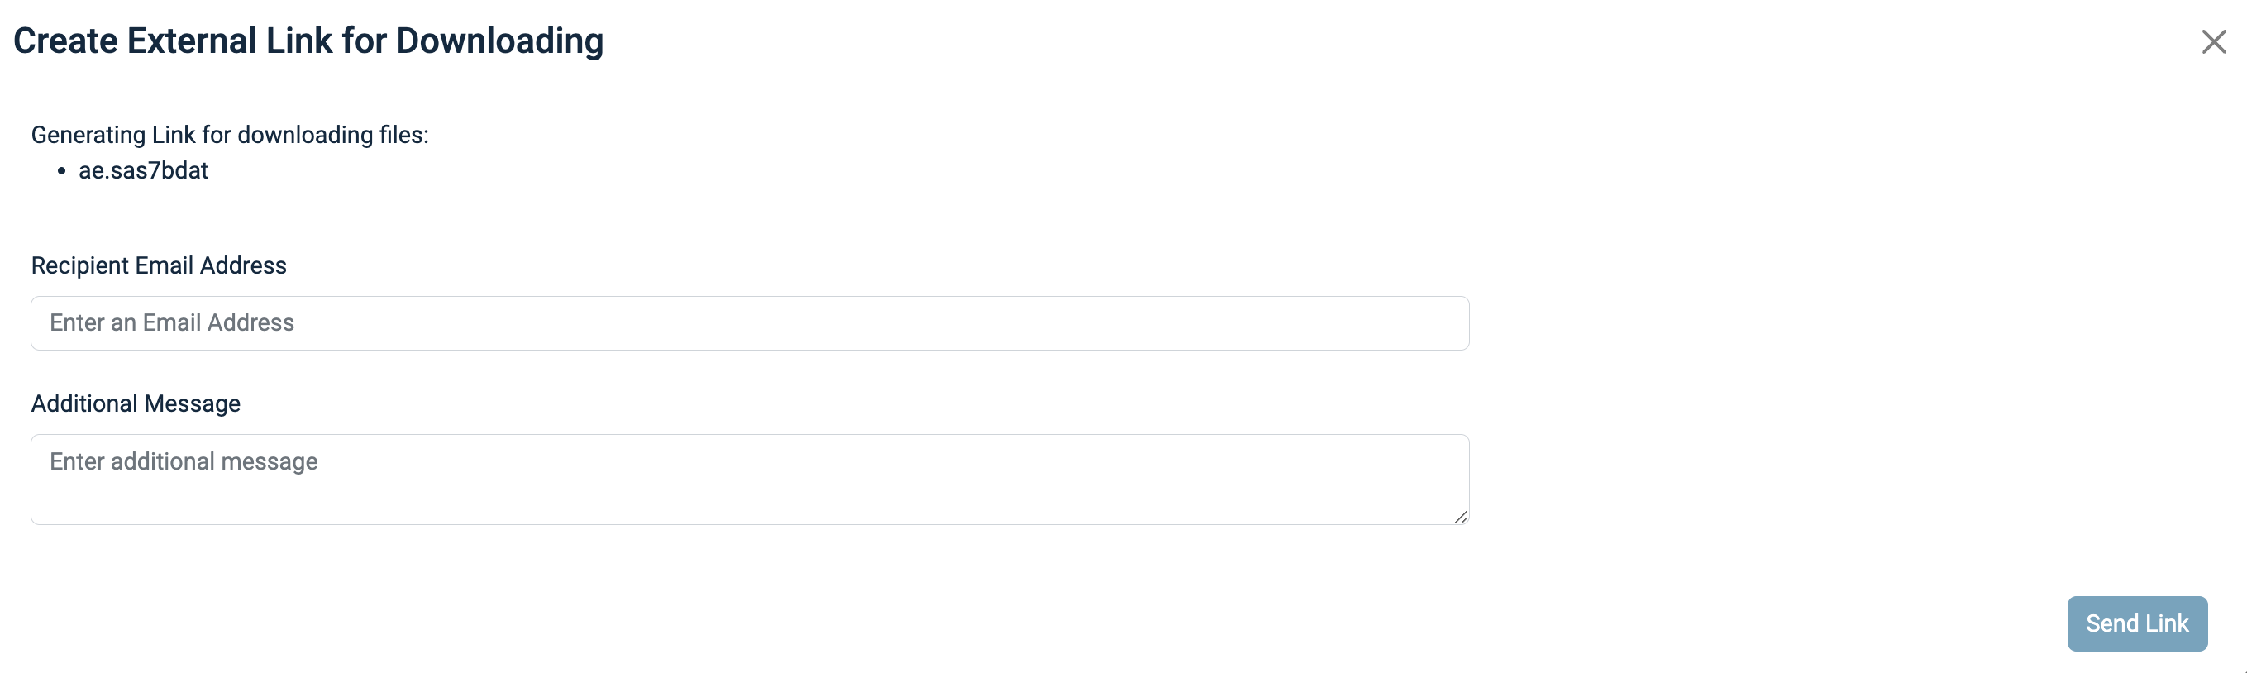Click the dialog title heading
The image size is (2247, 673).
point(308,41)
